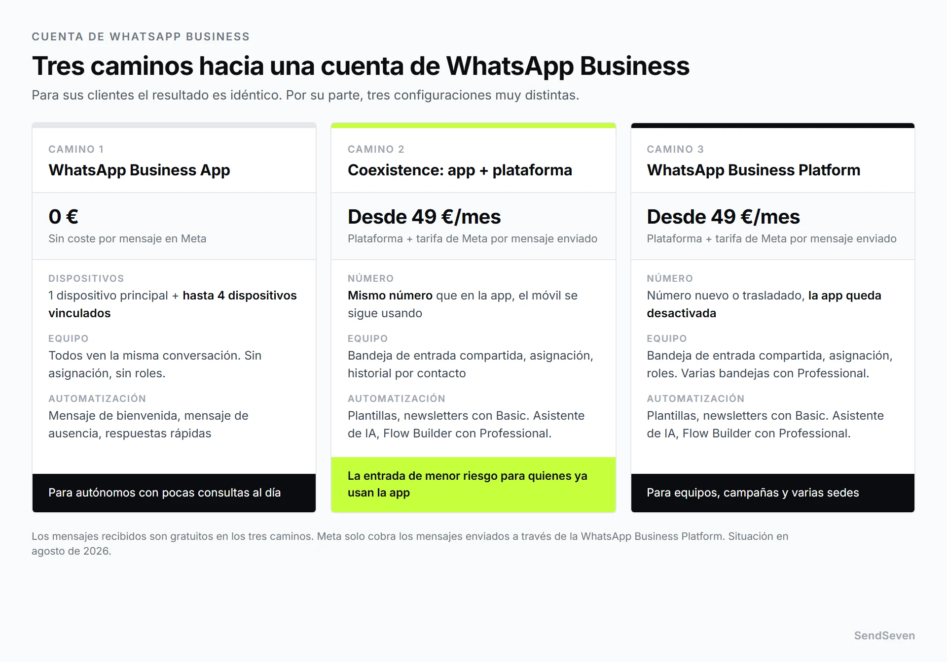Click the 'EQUIPO' label in the Camino 1 card

coord(69,338)
